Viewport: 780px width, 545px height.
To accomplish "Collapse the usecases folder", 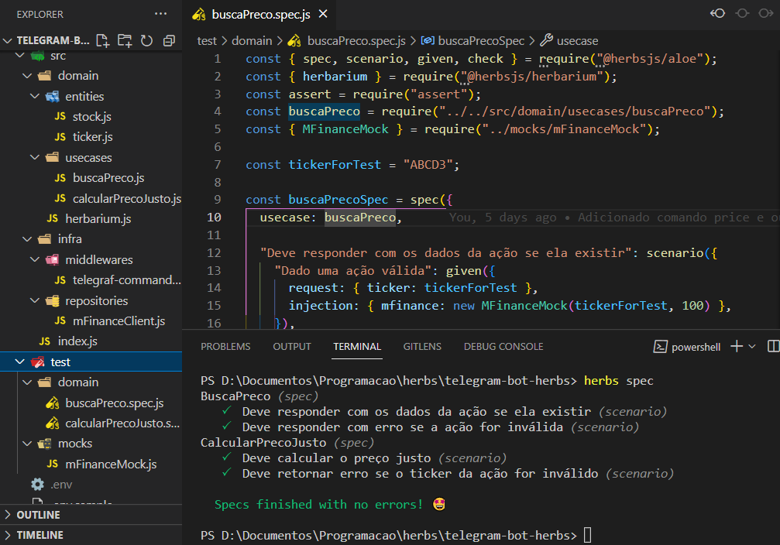I will tap(35, 157).
